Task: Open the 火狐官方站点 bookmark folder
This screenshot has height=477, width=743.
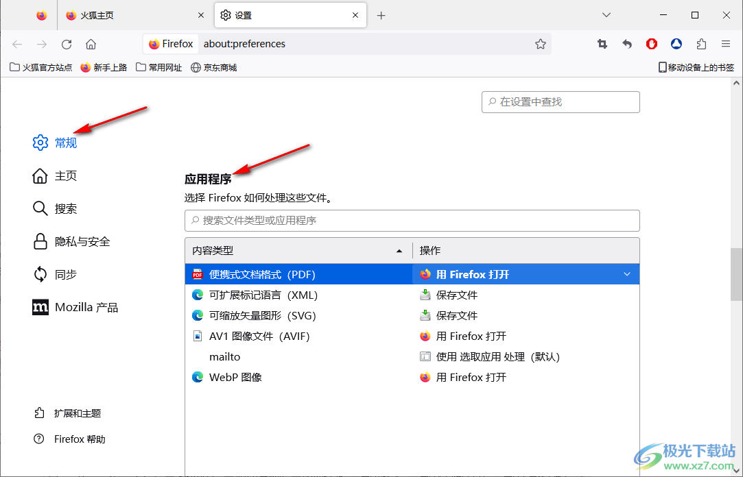Action: (x=40, y=68)
